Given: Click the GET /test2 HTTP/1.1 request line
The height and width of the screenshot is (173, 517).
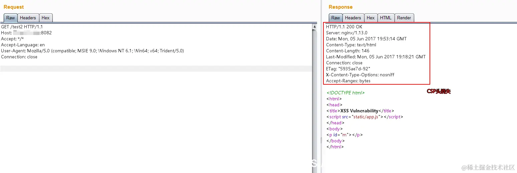Looking at the screenshot, I should click(22, 27).
